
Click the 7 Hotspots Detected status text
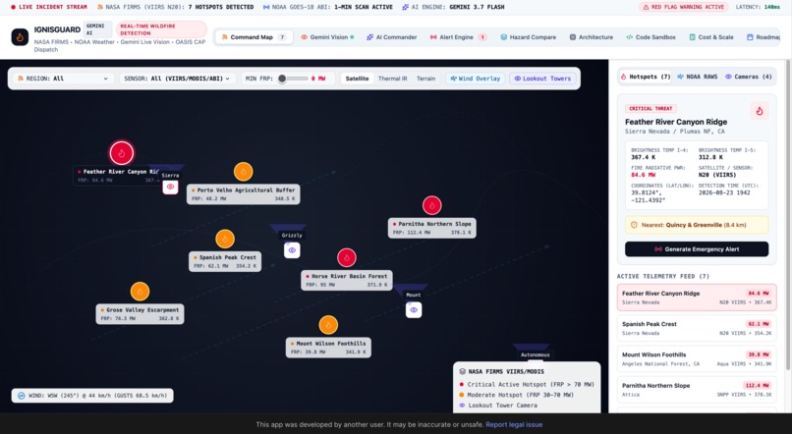click(221, 7)
